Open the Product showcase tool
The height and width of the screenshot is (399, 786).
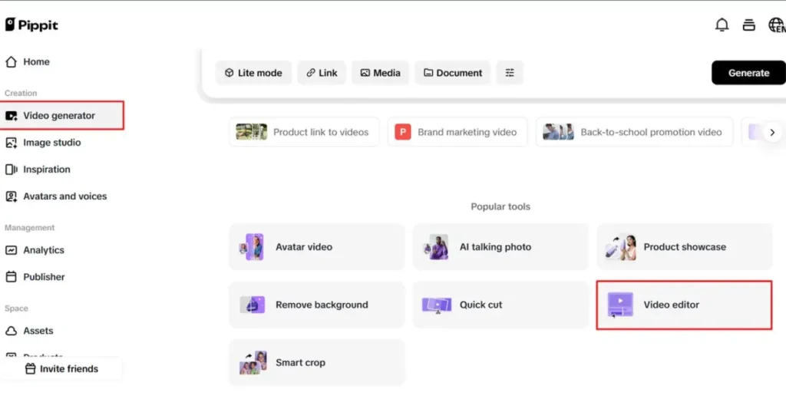click(x=685, y=246)
